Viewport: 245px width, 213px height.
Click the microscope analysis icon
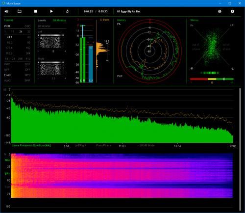click(68, 11)
